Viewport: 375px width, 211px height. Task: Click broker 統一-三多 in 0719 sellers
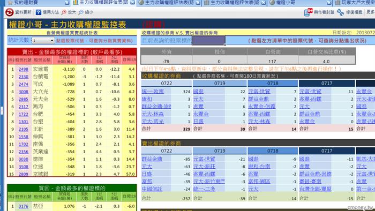click(x=204, y=189)
